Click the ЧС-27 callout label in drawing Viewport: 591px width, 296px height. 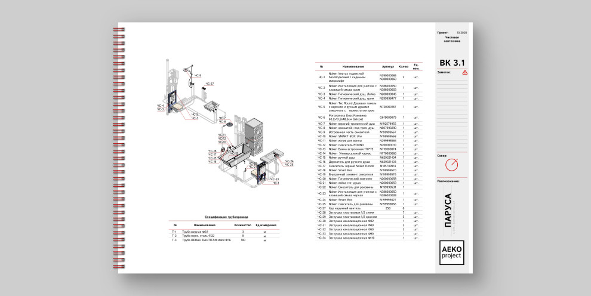(x=210, y=84)
